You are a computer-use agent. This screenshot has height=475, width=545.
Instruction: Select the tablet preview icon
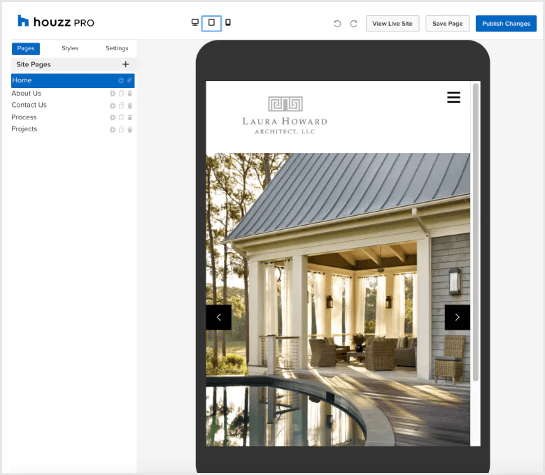pos(211,23)
